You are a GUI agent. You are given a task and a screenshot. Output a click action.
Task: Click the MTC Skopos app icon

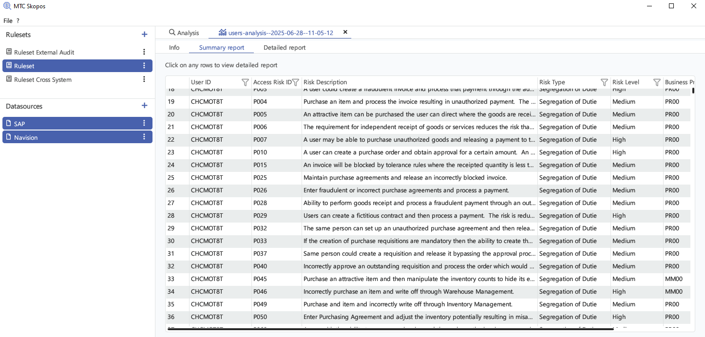(x=6, y=6)
